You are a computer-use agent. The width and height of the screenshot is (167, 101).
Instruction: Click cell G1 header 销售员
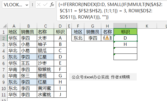coord(93,32)
